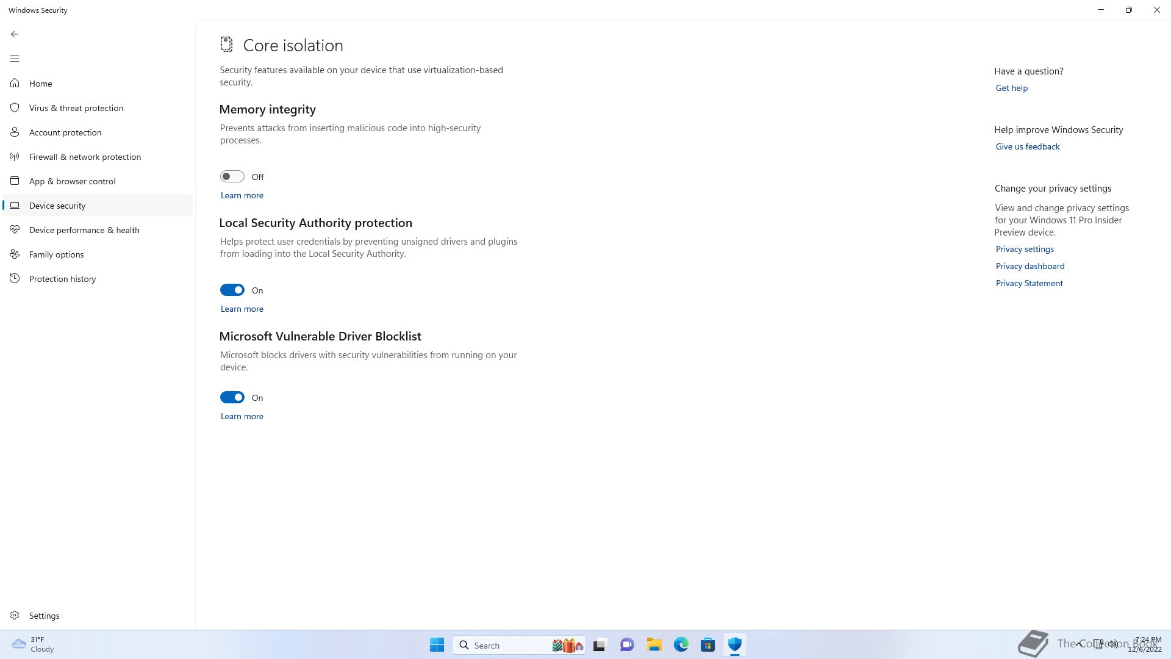Turn off Local Security Authority protection toggle
This screenshot has height=659, width=1171.
232,290
